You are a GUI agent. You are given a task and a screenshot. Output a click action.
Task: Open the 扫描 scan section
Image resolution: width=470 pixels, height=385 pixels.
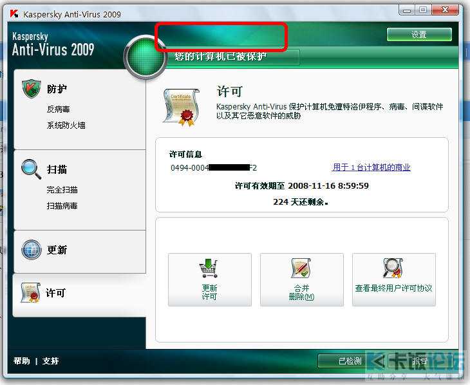click(x=57, y=169)
